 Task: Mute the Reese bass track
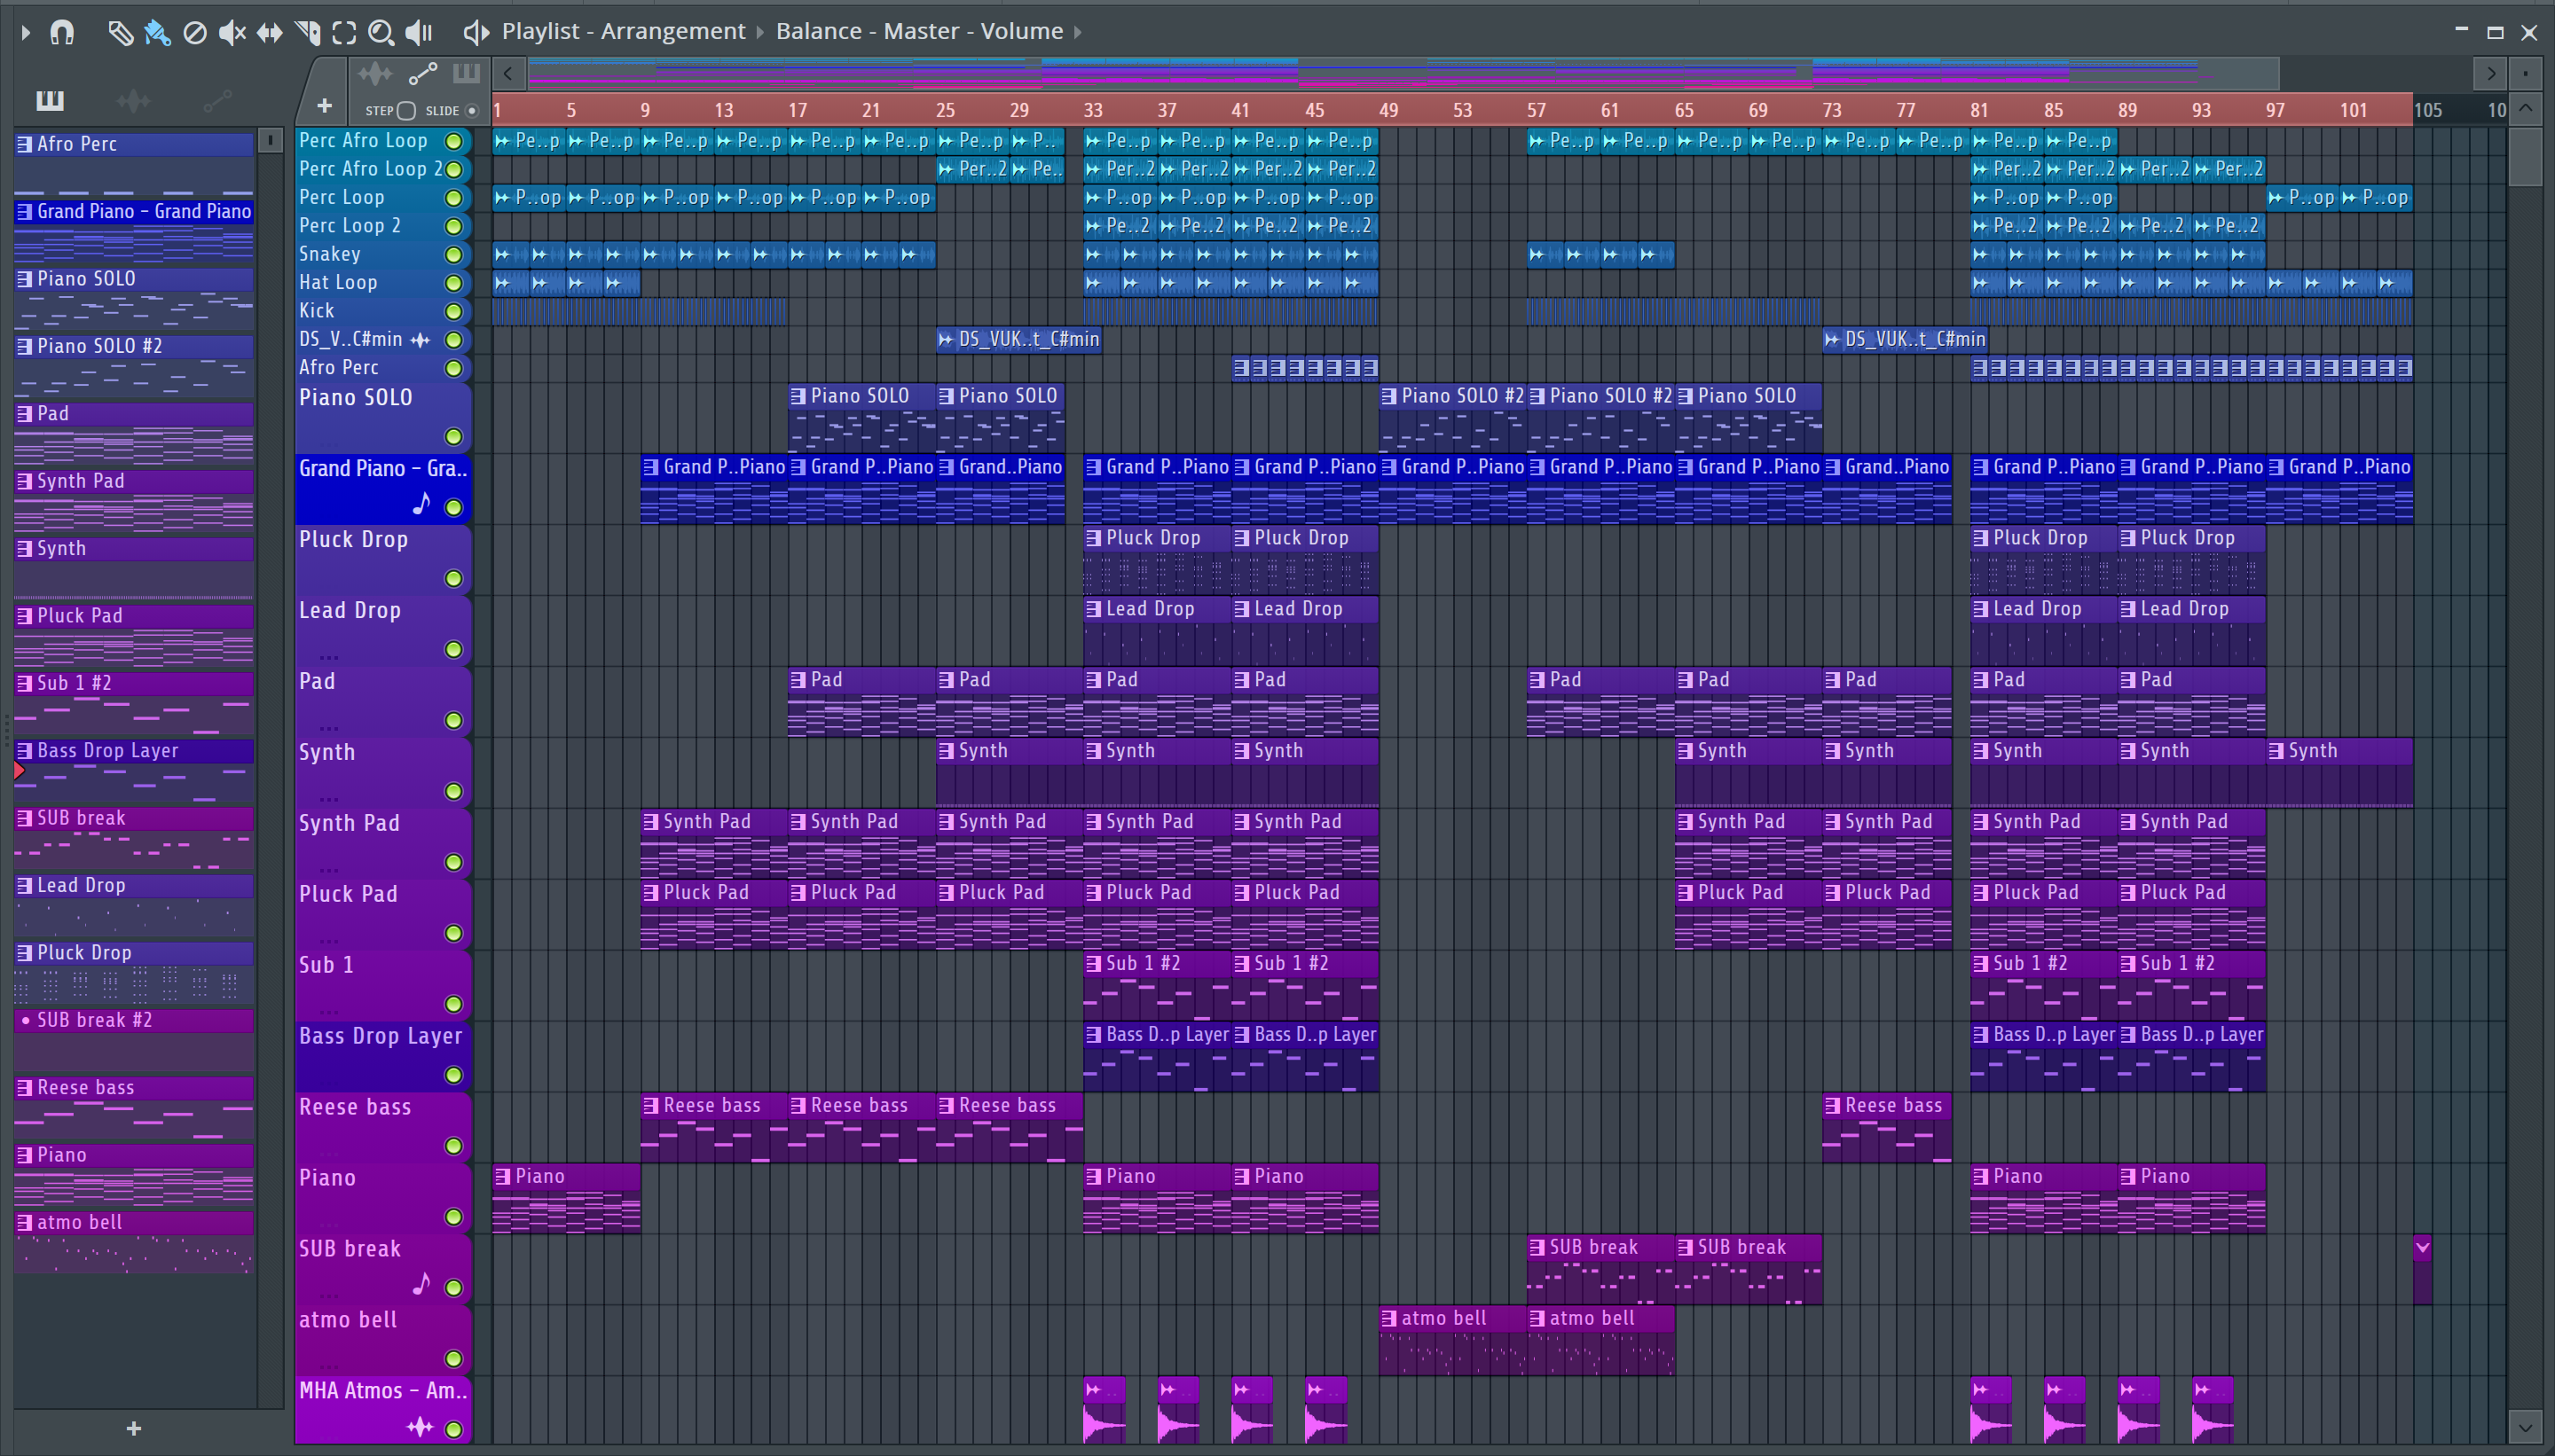click(x=453, y=1146)
